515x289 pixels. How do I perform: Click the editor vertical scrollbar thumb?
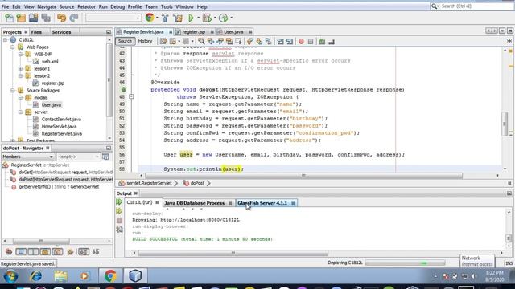pyautogui.click(x=505, y=124)
